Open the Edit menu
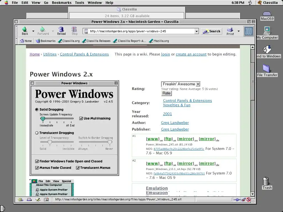 tap(25, 2)
